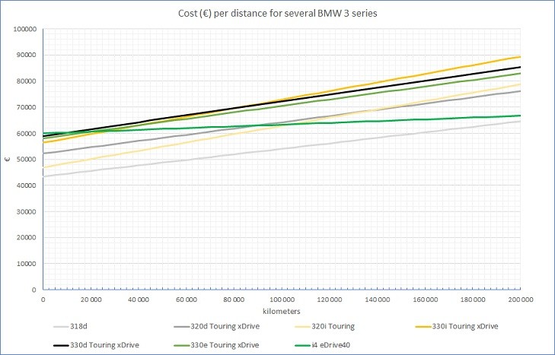This screenshot has width=555, height=355.
Task: Select the bright green i4 eDrive40 legend swatch
Action: [x=303, y=345]
